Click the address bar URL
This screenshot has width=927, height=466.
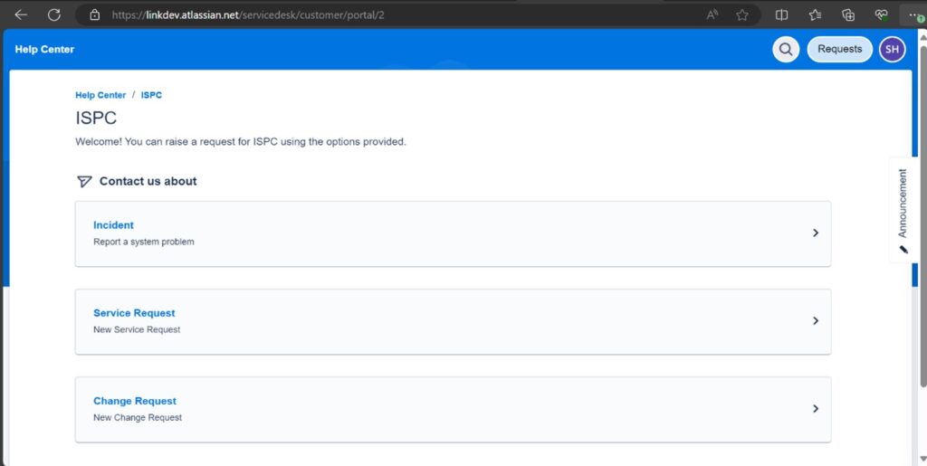point(248,14)
